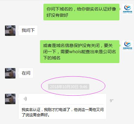134x124 pixels.
Task: Select the 在问 message bubble
Action: (x=26, y=73)
